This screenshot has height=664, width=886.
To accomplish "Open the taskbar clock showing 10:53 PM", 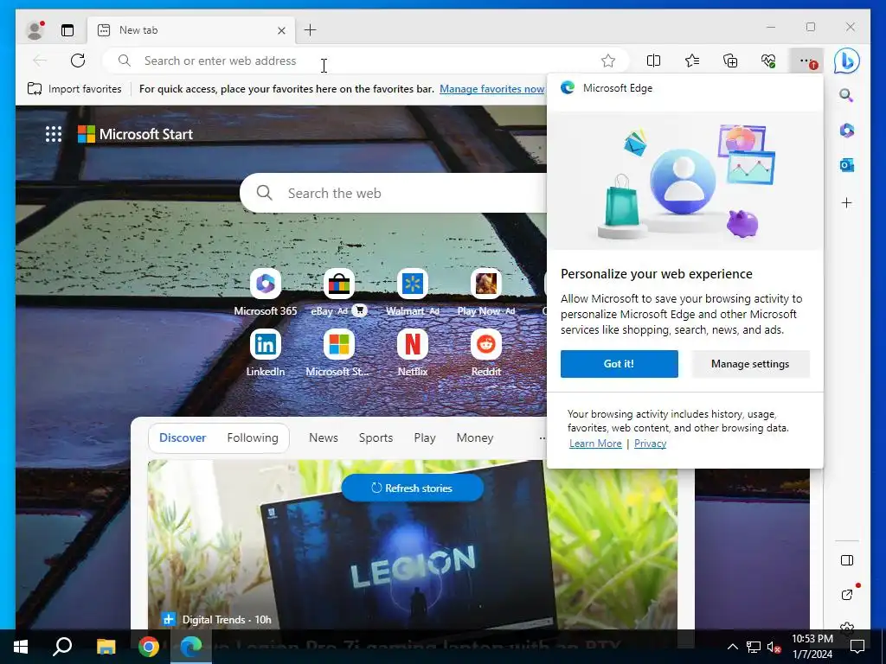I will pos(812,647).
